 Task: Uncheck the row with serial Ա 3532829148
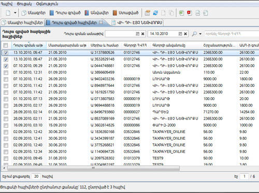pos(6,60)
